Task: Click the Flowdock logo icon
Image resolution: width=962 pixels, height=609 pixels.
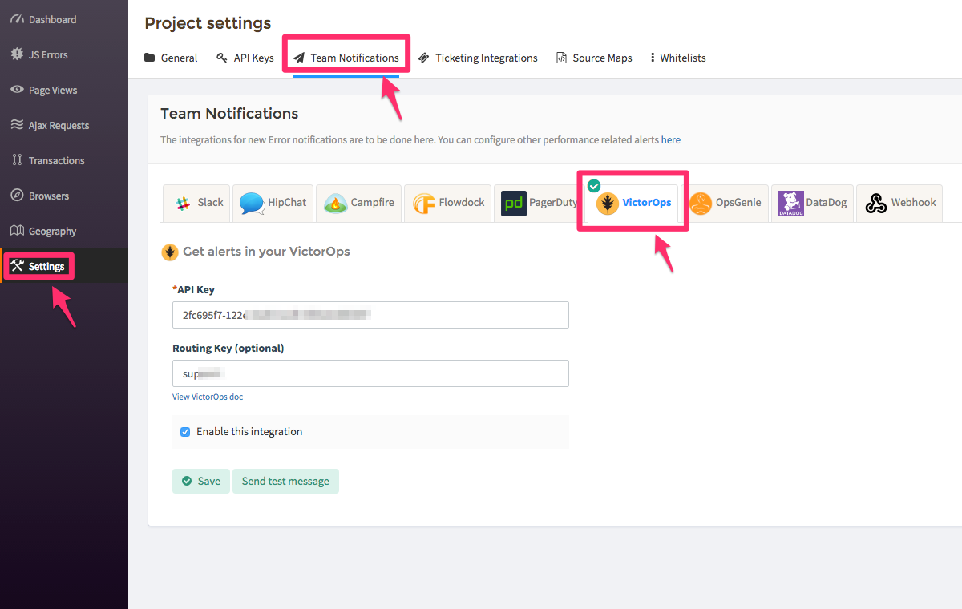Action: [x=424, y=204]
